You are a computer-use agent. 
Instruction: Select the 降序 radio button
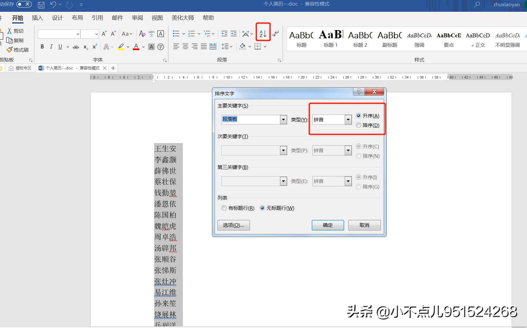[x=359, y=125]
